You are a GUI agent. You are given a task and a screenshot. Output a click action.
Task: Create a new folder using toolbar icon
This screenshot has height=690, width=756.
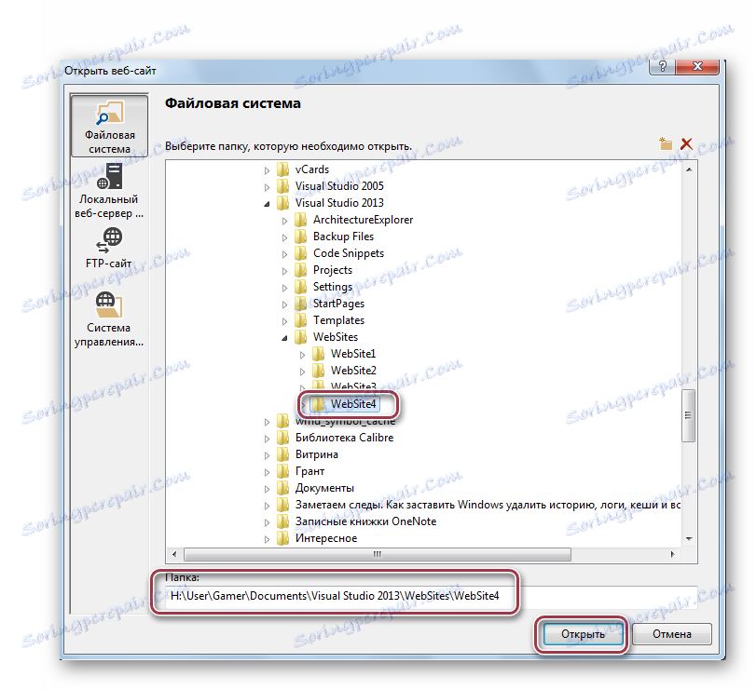click(x=665, y=143)
